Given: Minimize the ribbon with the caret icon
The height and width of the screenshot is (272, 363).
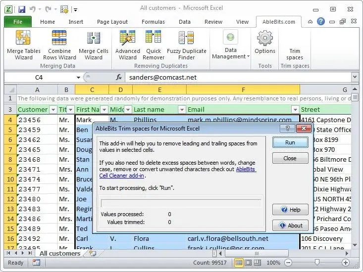Looking at the screenshot, I should [310, 22].
